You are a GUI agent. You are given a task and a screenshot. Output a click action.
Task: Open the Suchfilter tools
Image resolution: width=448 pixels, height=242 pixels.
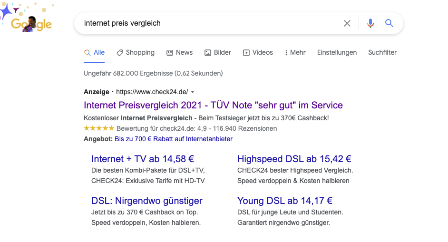(x=382, y=53)
